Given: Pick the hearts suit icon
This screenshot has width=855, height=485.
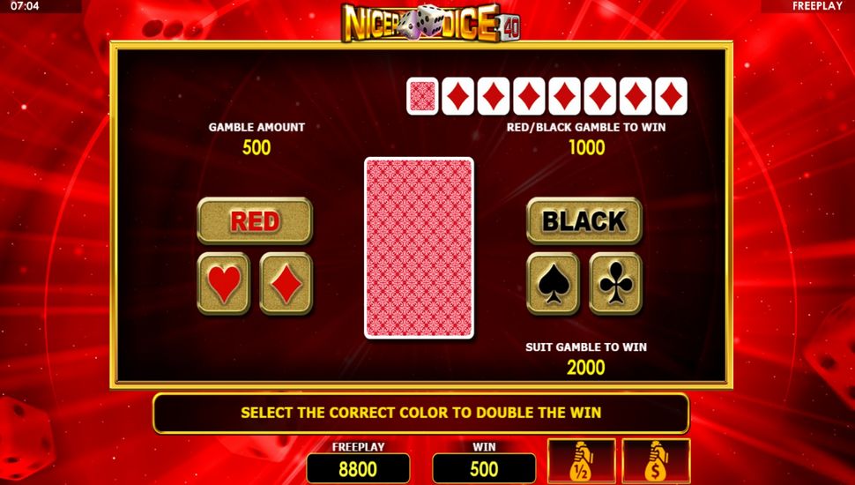Looking at the screenshot, I should [224, 284].
